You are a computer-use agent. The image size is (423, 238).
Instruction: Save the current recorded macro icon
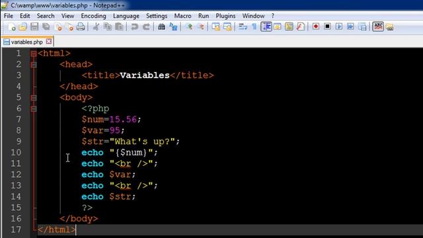coord(362,26)
